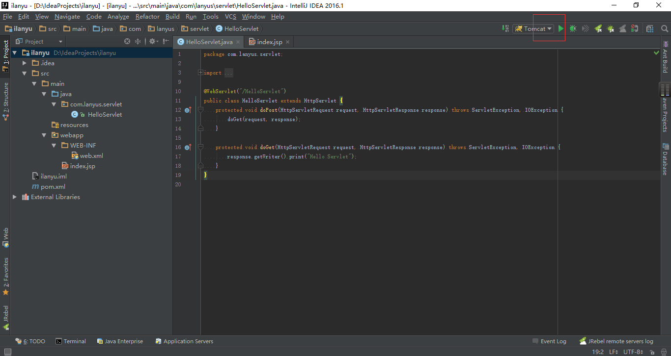Click Scroll from Source crosshair icon
671x356 pixels.
click(x=127, y=42)
